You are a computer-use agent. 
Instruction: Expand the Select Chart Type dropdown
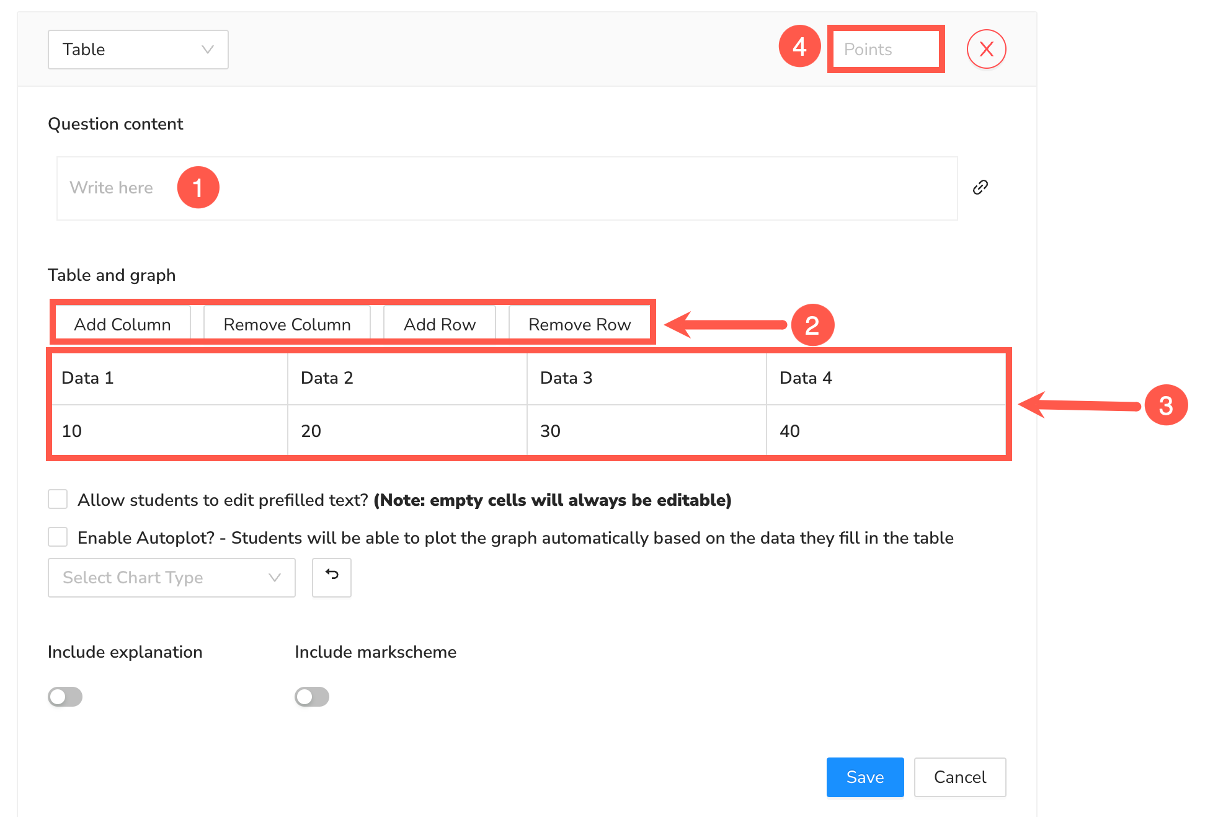point(171,577)
